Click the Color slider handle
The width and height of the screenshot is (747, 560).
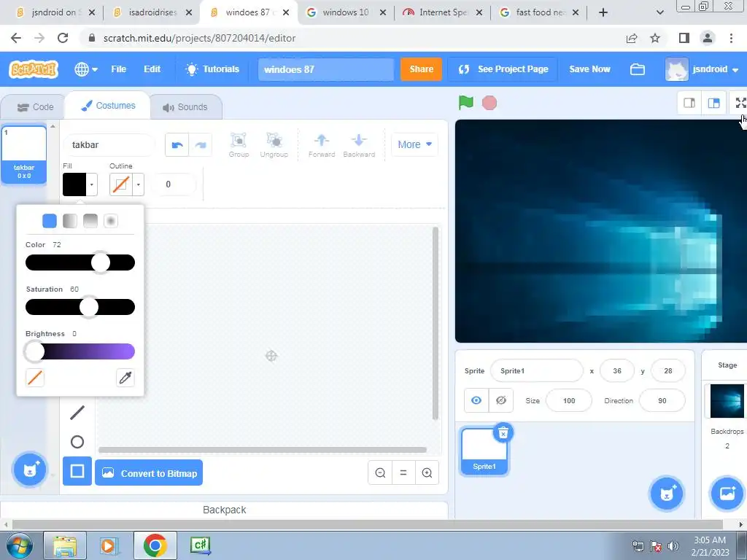tap(101, 262)
